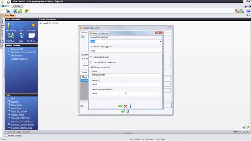This screenshot has height=141, width=251.
Task: Click the blue open-project toolbar icon
Action: click(8, 11)
